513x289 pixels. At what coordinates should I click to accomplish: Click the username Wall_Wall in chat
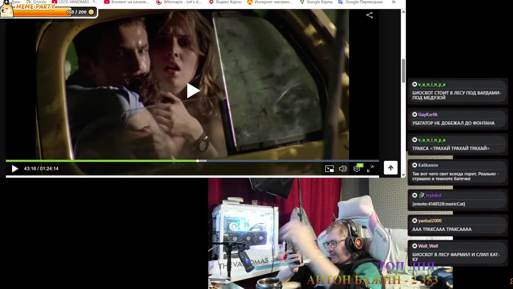point(428,246)
